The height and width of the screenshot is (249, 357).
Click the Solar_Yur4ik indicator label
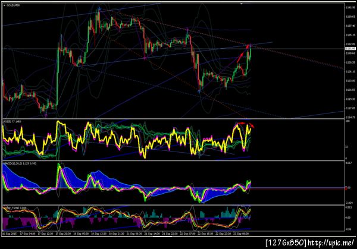(15, 208)
